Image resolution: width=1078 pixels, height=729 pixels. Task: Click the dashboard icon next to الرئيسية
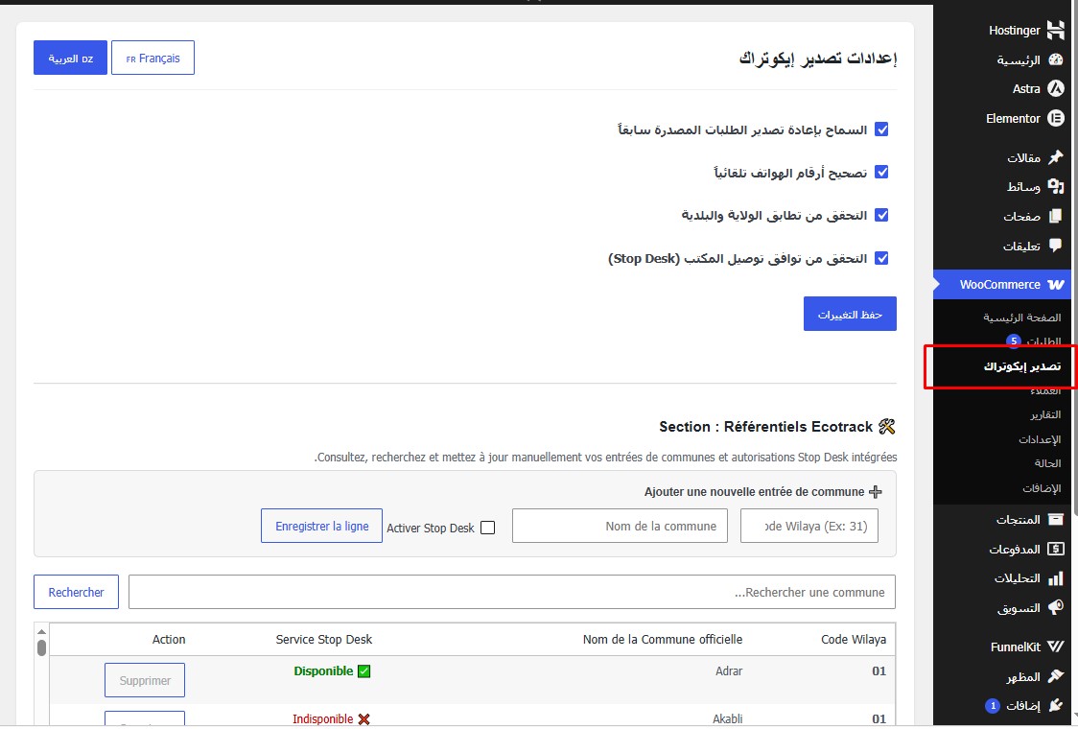point(1055,59)
